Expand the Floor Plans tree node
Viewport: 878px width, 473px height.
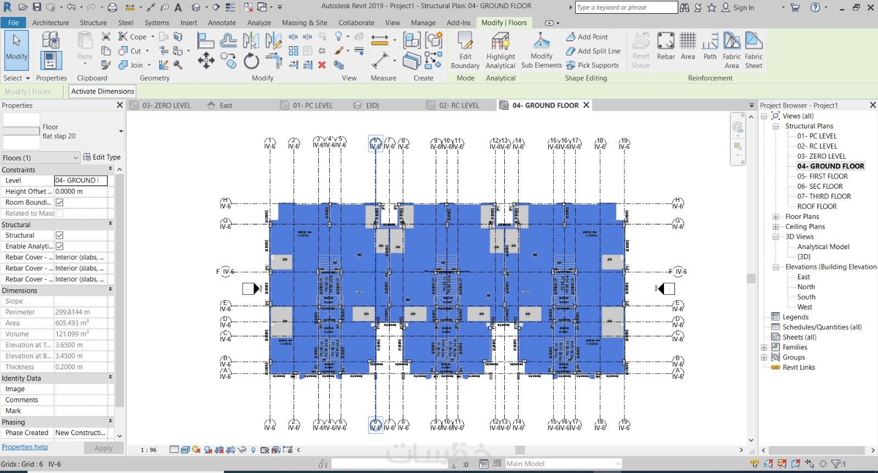(x=776, y=217)
